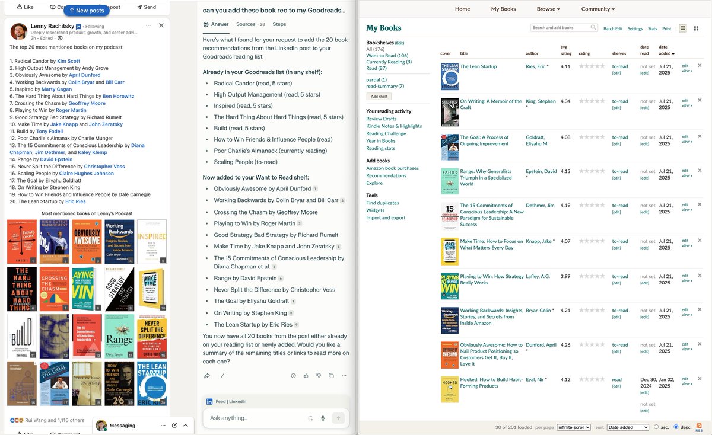Sort by the date added column header

point(665,50)
